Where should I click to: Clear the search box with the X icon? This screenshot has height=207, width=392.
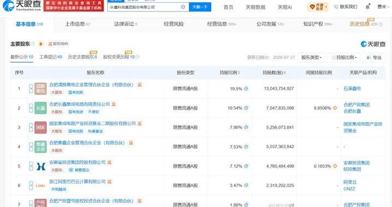(x=183, y=7)
